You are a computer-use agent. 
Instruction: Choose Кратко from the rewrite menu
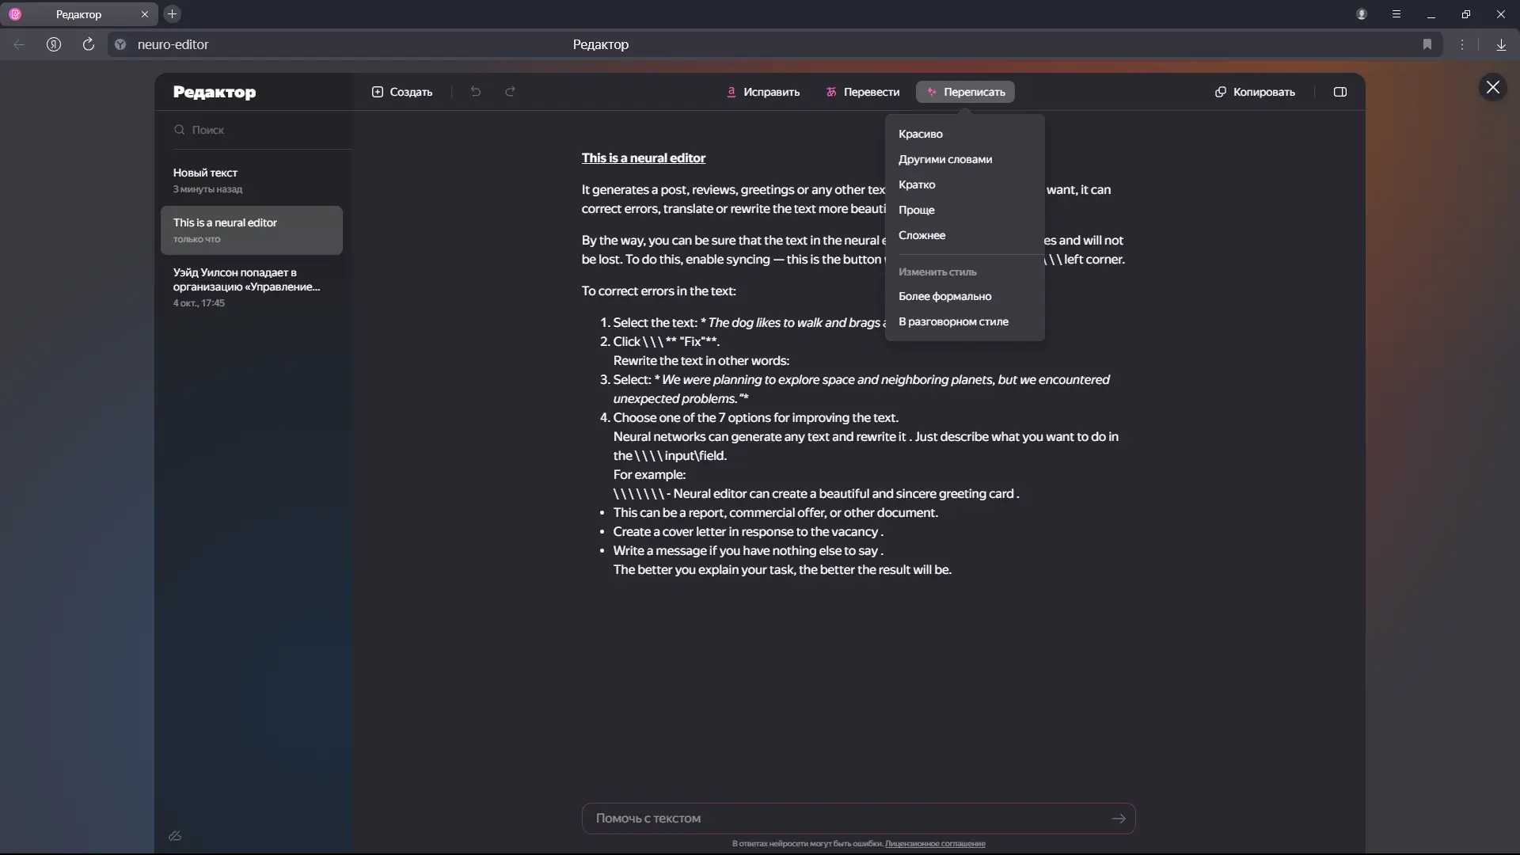(x=917, y=184)
